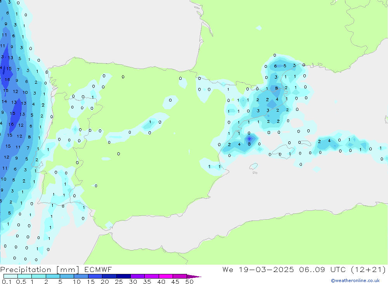Click the '20' legend scale label

pos(105,282)
